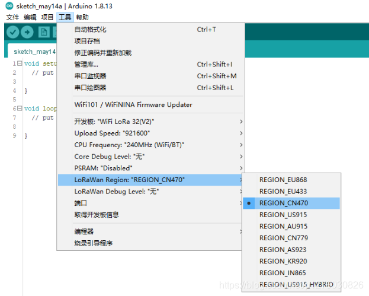369x296 pixels.
Task: Click 烧录引导程序 burn bootloader
Action: click(150, 243)
